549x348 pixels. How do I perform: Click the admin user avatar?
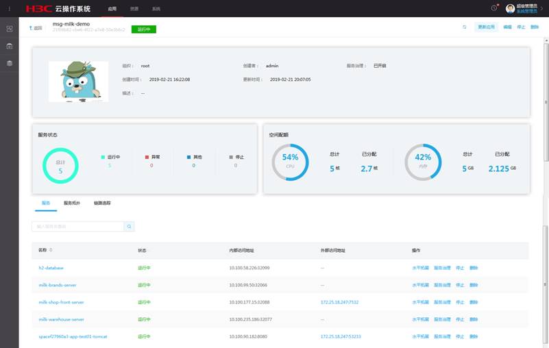(510, 8)
